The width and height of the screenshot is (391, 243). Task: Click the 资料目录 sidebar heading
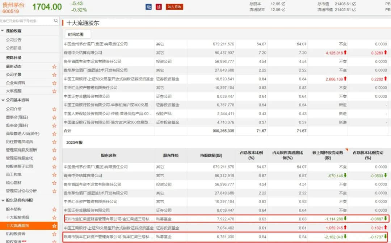pyautogui.click(x=14, y=57)
